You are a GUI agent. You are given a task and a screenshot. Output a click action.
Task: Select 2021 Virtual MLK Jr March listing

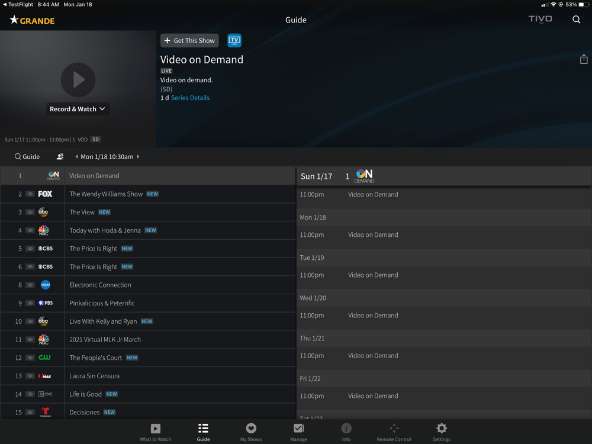tap(180, 339)
